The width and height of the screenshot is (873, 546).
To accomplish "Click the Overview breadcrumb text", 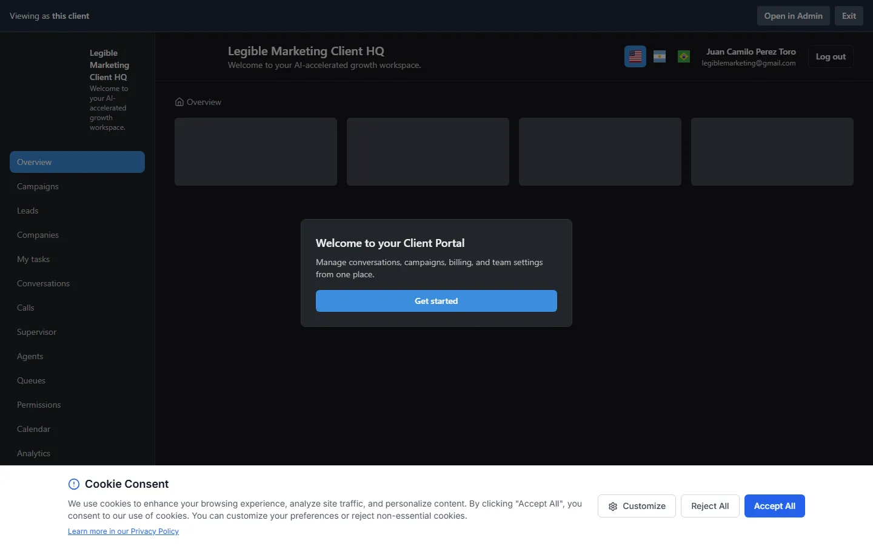I will [204, 102].
